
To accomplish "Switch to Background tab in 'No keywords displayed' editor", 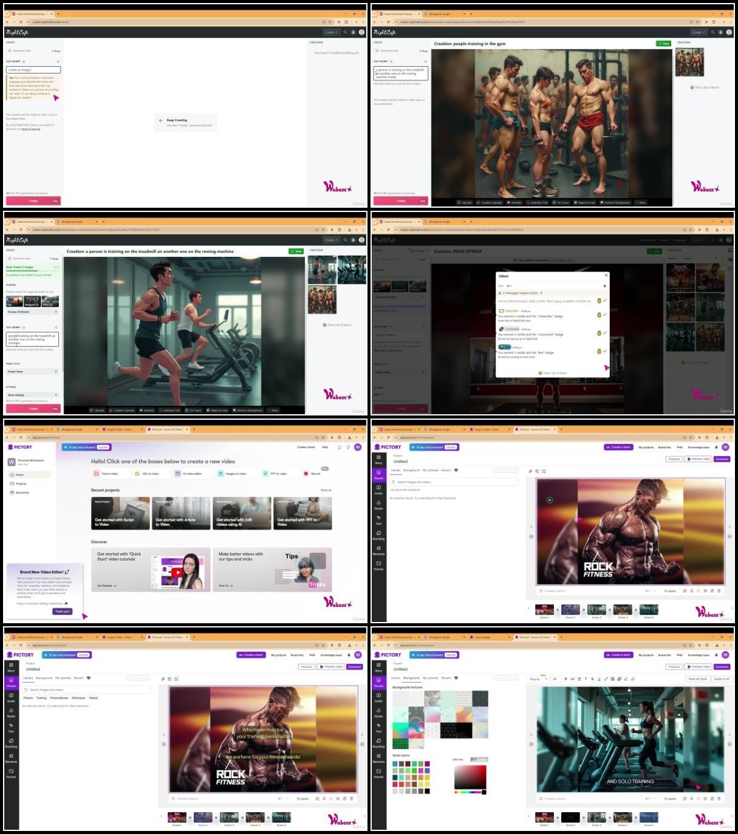I will (x=411, y=470).
